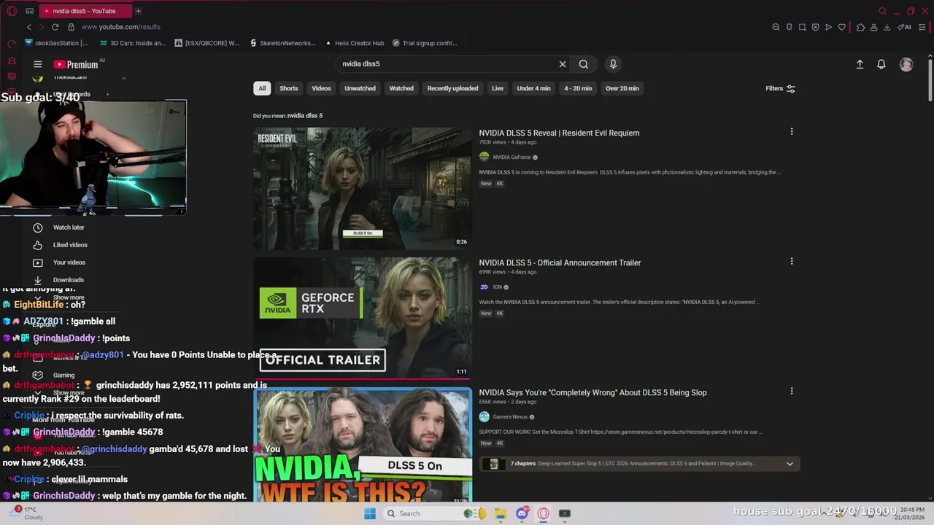Select the Recently uploaded filter chip
934x525 pixels.
click(452, 88)
